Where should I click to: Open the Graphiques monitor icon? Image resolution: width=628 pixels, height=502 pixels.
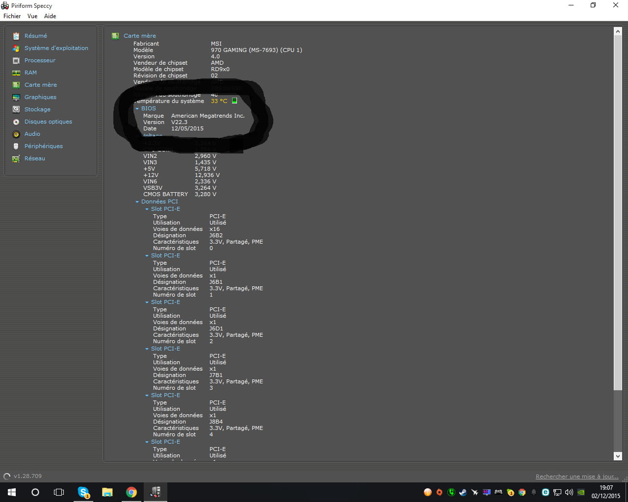[x=16, y=97]
